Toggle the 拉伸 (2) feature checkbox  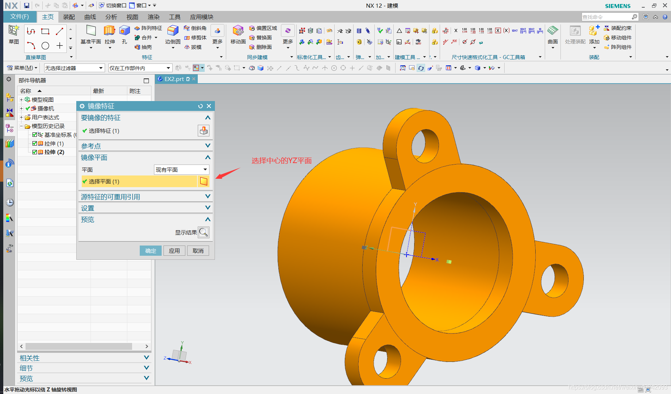pyautogui.click(x=35, y=152)
